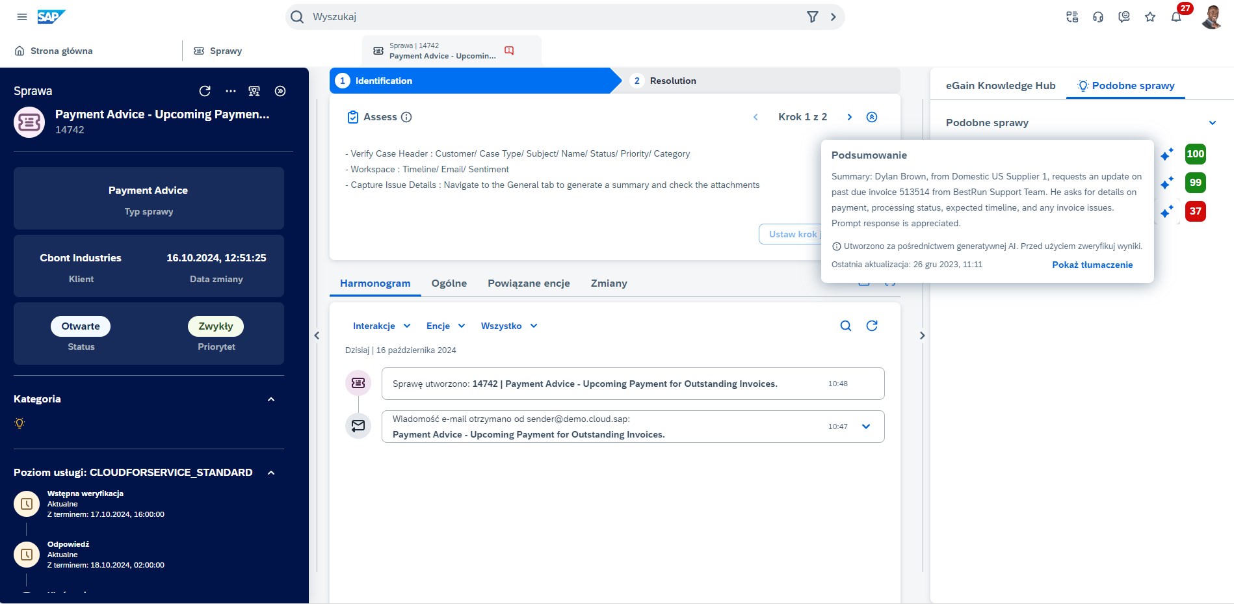Navigate to Strona główna
The width and height of the screenshot is (1234, 604).
click(62, 50)
